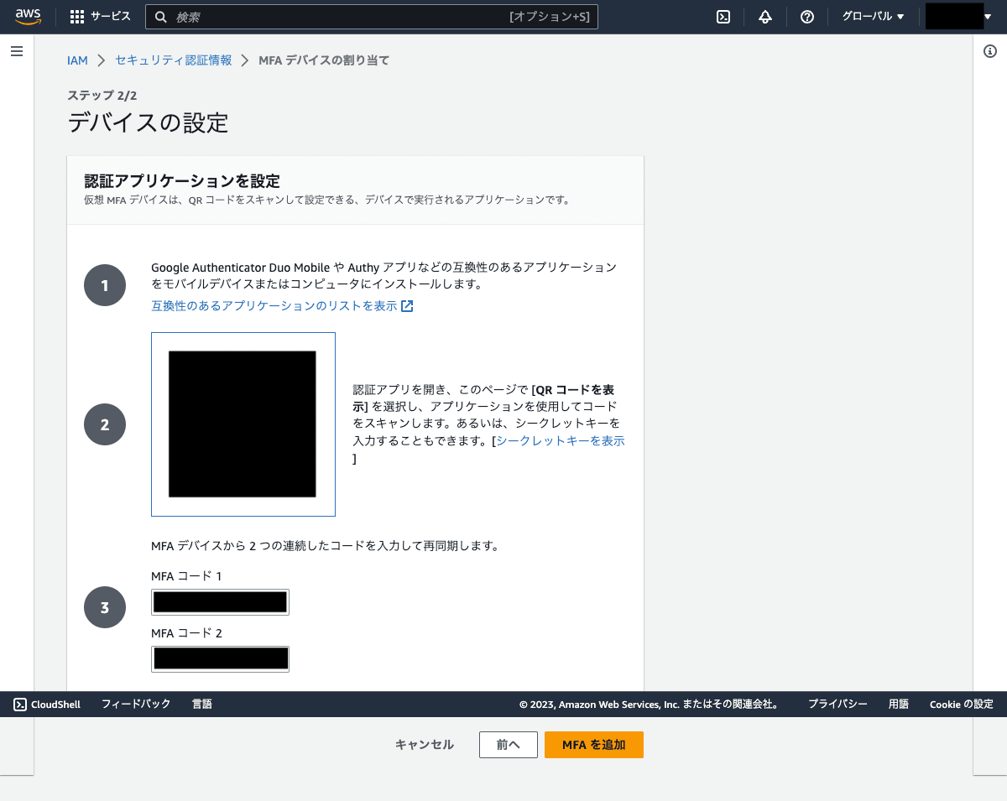Open the services grid menu
1007x801 pixels.
click(77, 17)
